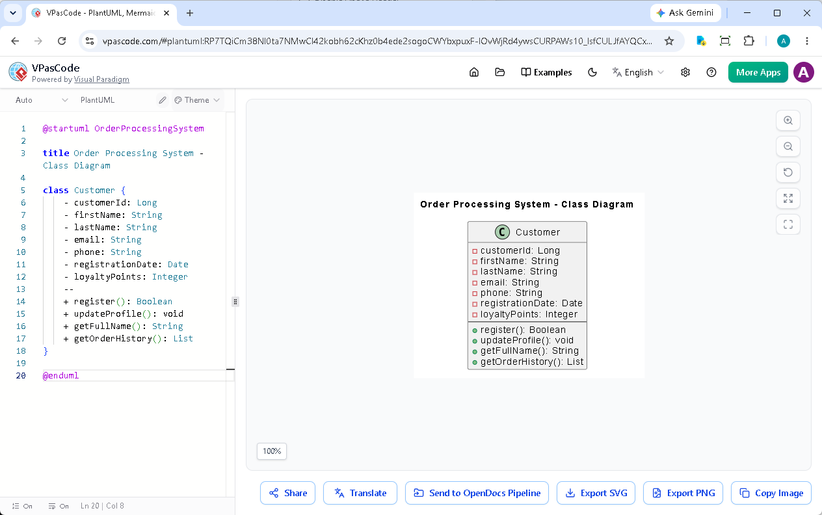Click the 100% zoom level indicator
822x515 pixels.
[272, 451]
